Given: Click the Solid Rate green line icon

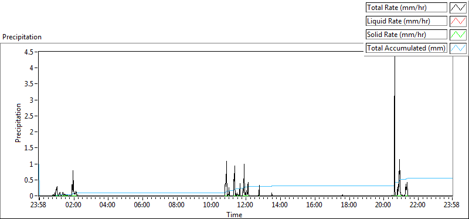Looking at the screenshot, I should pos(458,35).
